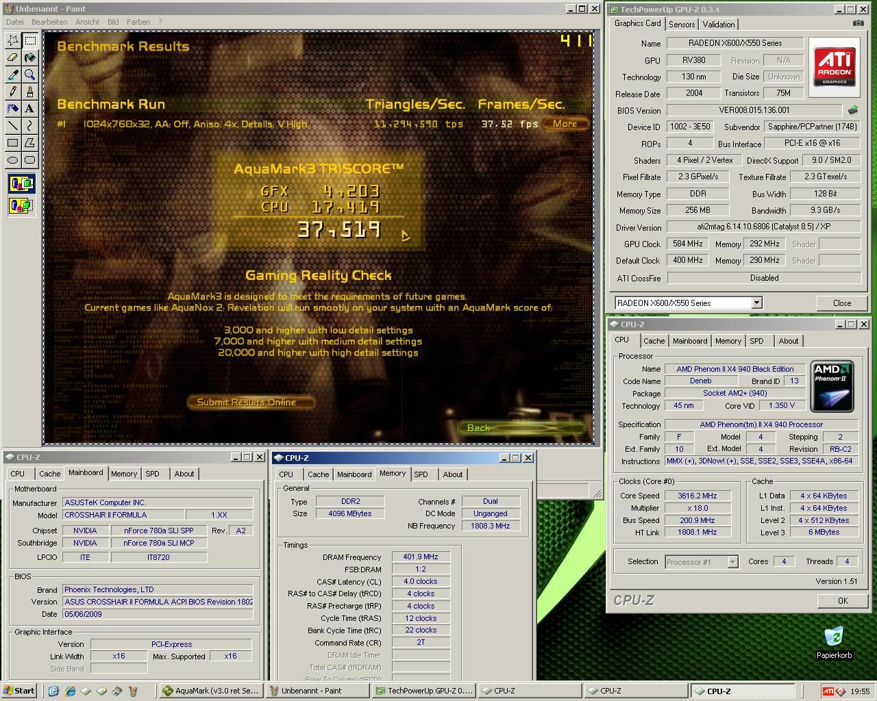
Task: Click the ATI CrossFire Disabled field
Action: (x=764, y=278)
